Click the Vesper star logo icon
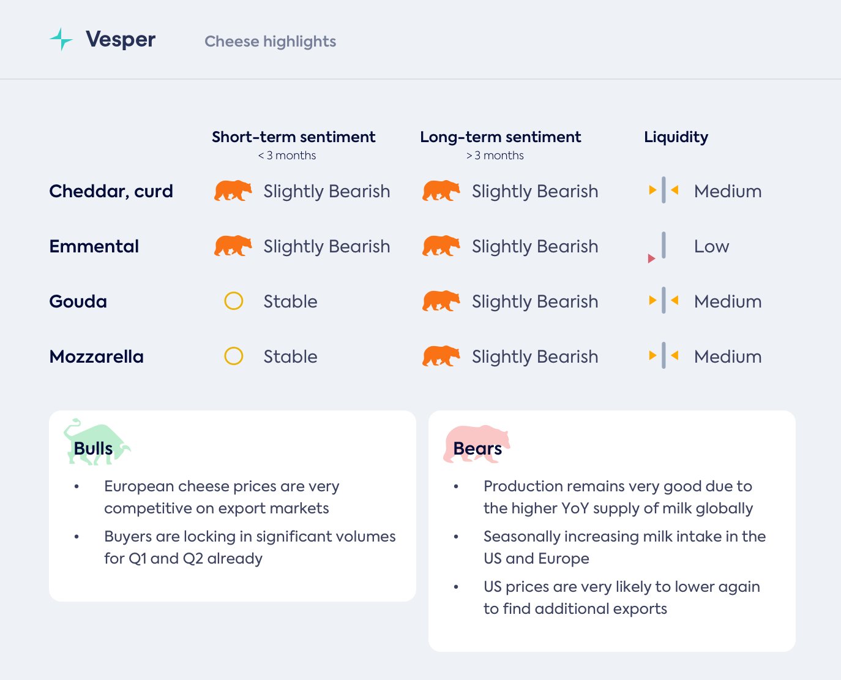 click(61, 39)
